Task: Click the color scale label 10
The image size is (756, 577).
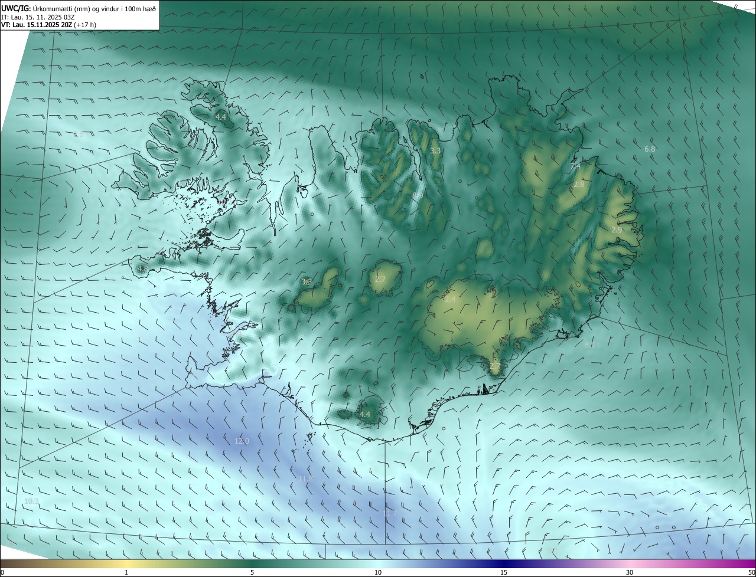Action: 378,572
